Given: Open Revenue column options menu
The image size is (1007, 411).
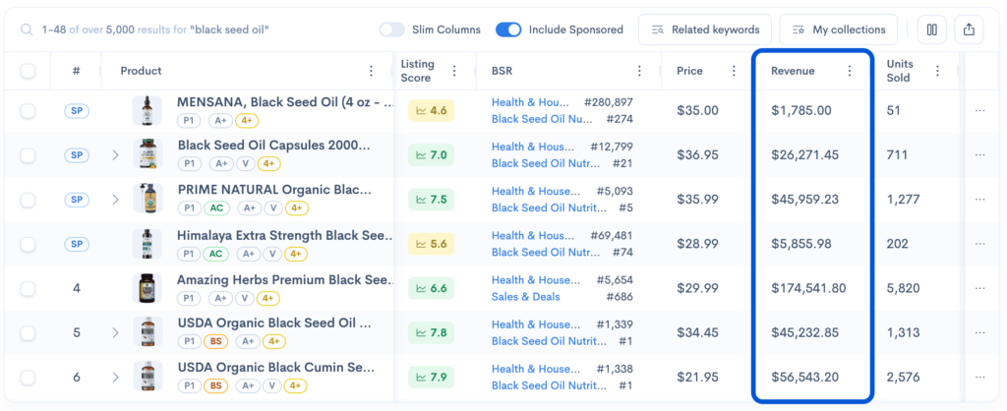Looking at the screenshot, I should [x=849, y=71].
